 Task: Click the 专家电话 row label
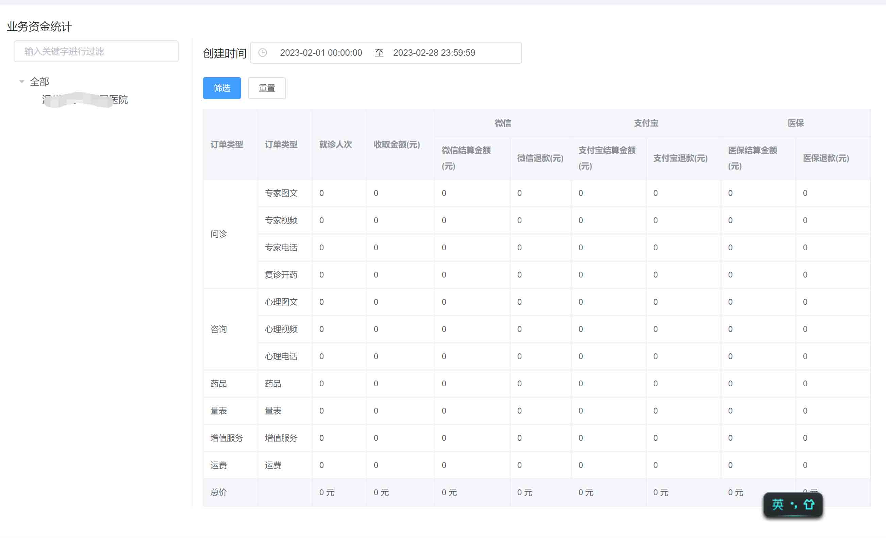[281, 248]
